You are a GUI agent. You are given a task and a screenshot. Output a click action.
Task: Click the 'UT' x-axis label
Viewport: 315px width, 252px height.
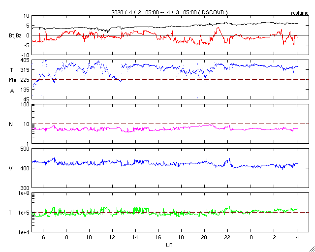tap(169, 245)
